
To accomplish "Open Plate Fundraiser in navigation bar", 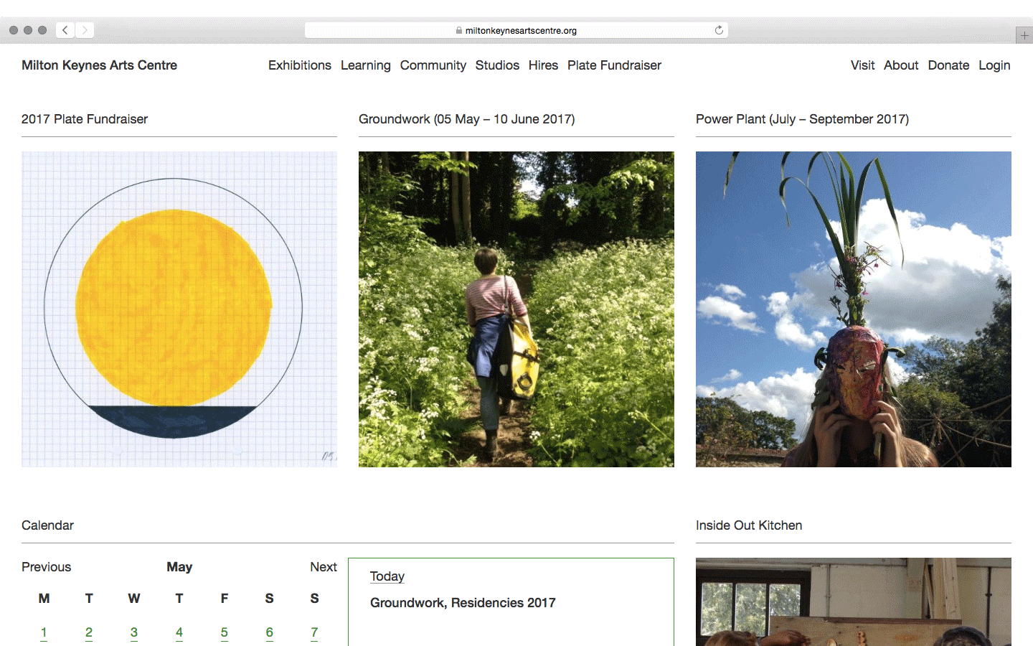I will (614, 65).
